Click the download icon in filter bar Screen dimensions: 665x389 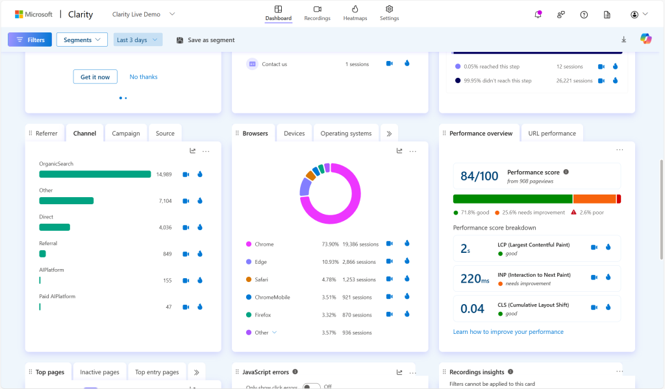(x=624, y=40)
